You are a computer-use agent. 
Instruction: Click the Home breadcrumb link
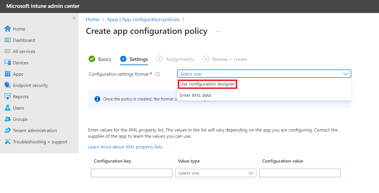[x=93, y=19]
